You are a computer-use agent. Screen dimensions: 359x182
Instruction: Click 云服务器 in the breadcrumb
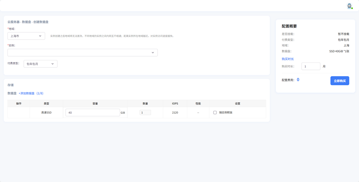click(x=13, y=22)
